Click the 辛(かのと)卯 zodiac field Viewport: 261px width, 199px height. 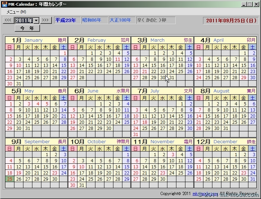coord(156,20)
